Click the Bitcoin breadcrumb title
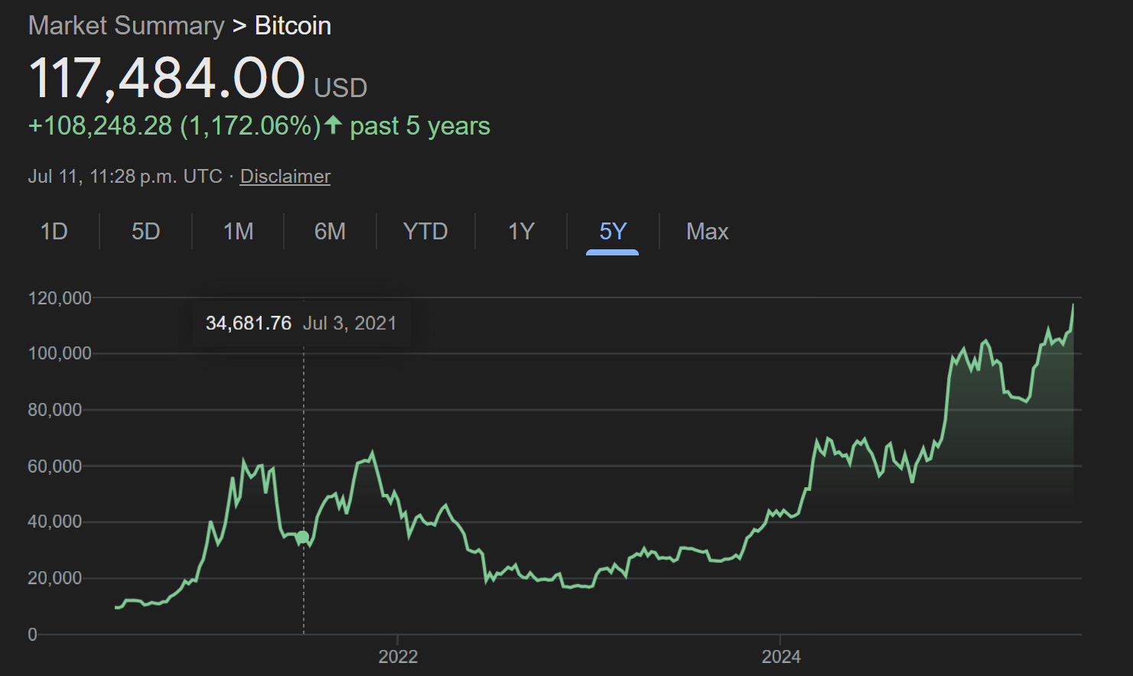This screenshot has height=676, width=1133. 293,25
